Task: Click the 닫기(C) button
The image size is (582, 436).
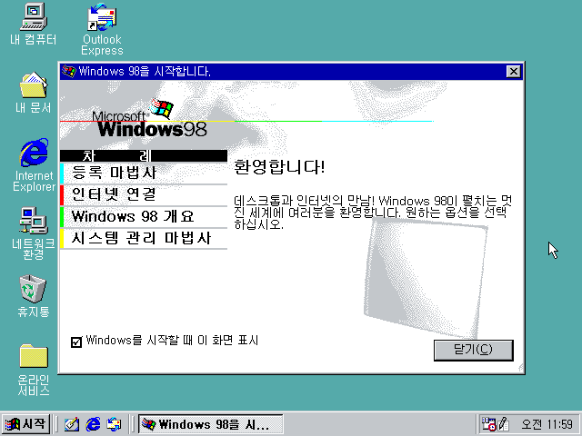Action: coord(474,350)
